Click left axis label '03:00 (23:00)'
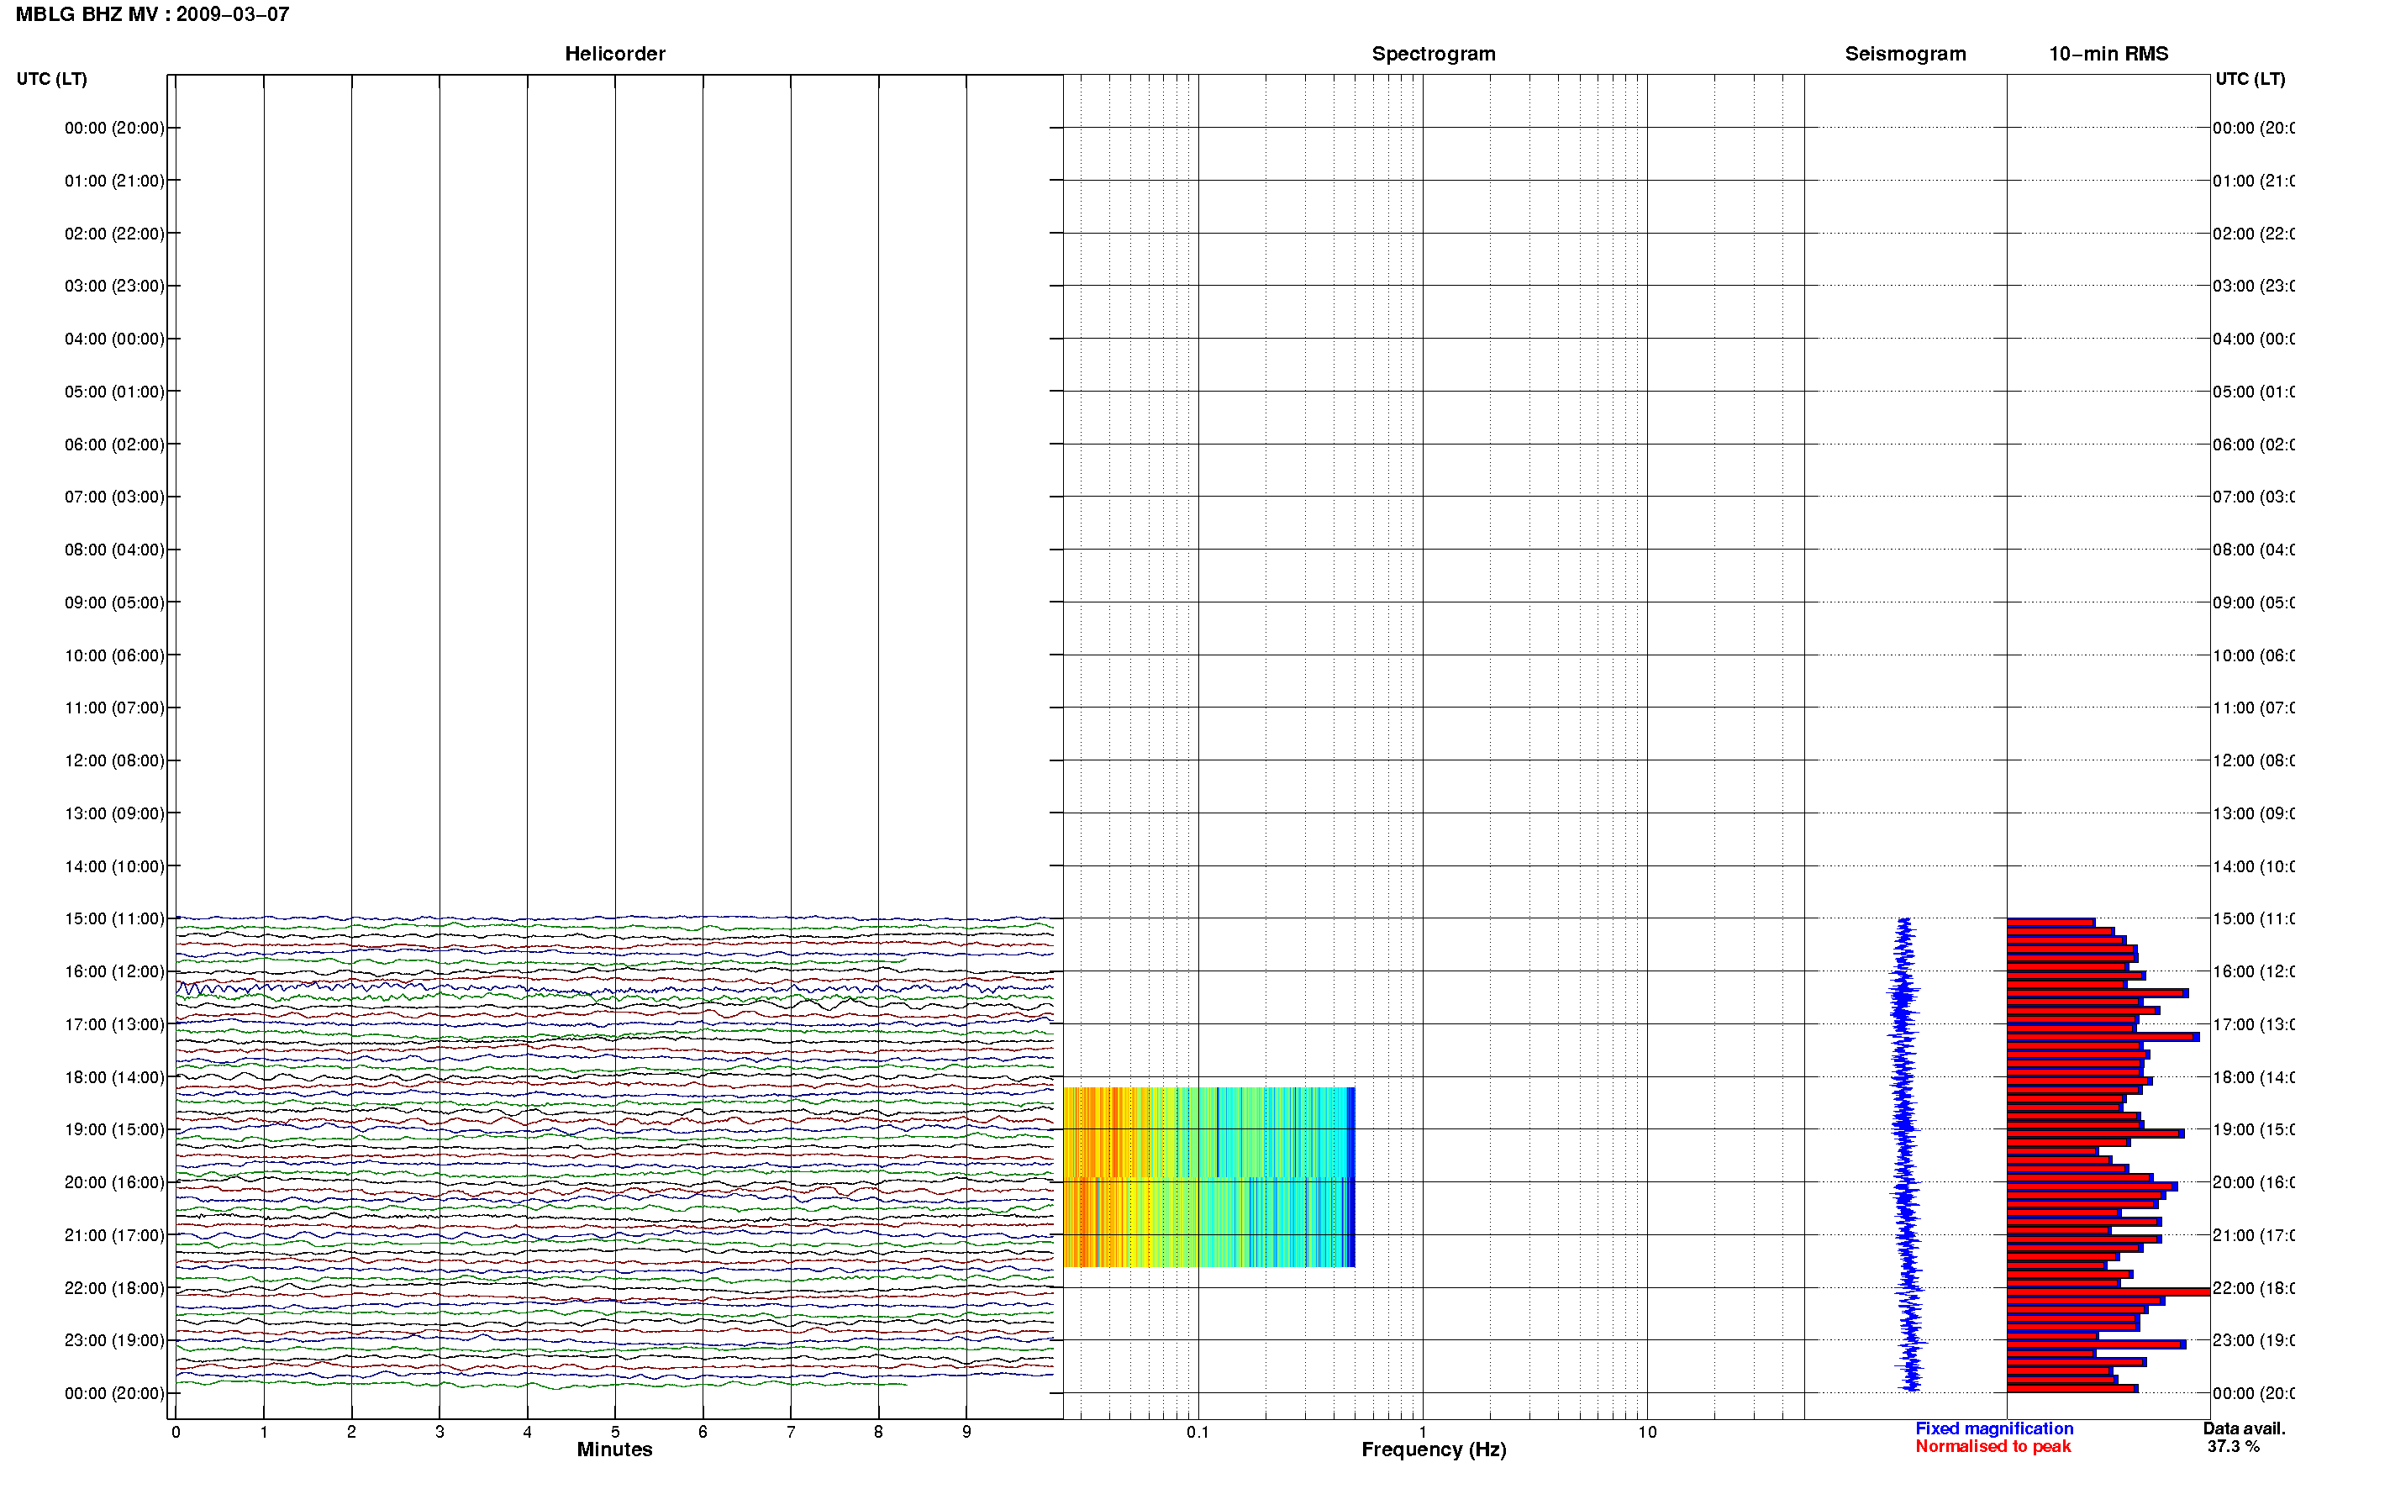The image size is (2390, 1494). pyautogui.click(x=114, y=286)
